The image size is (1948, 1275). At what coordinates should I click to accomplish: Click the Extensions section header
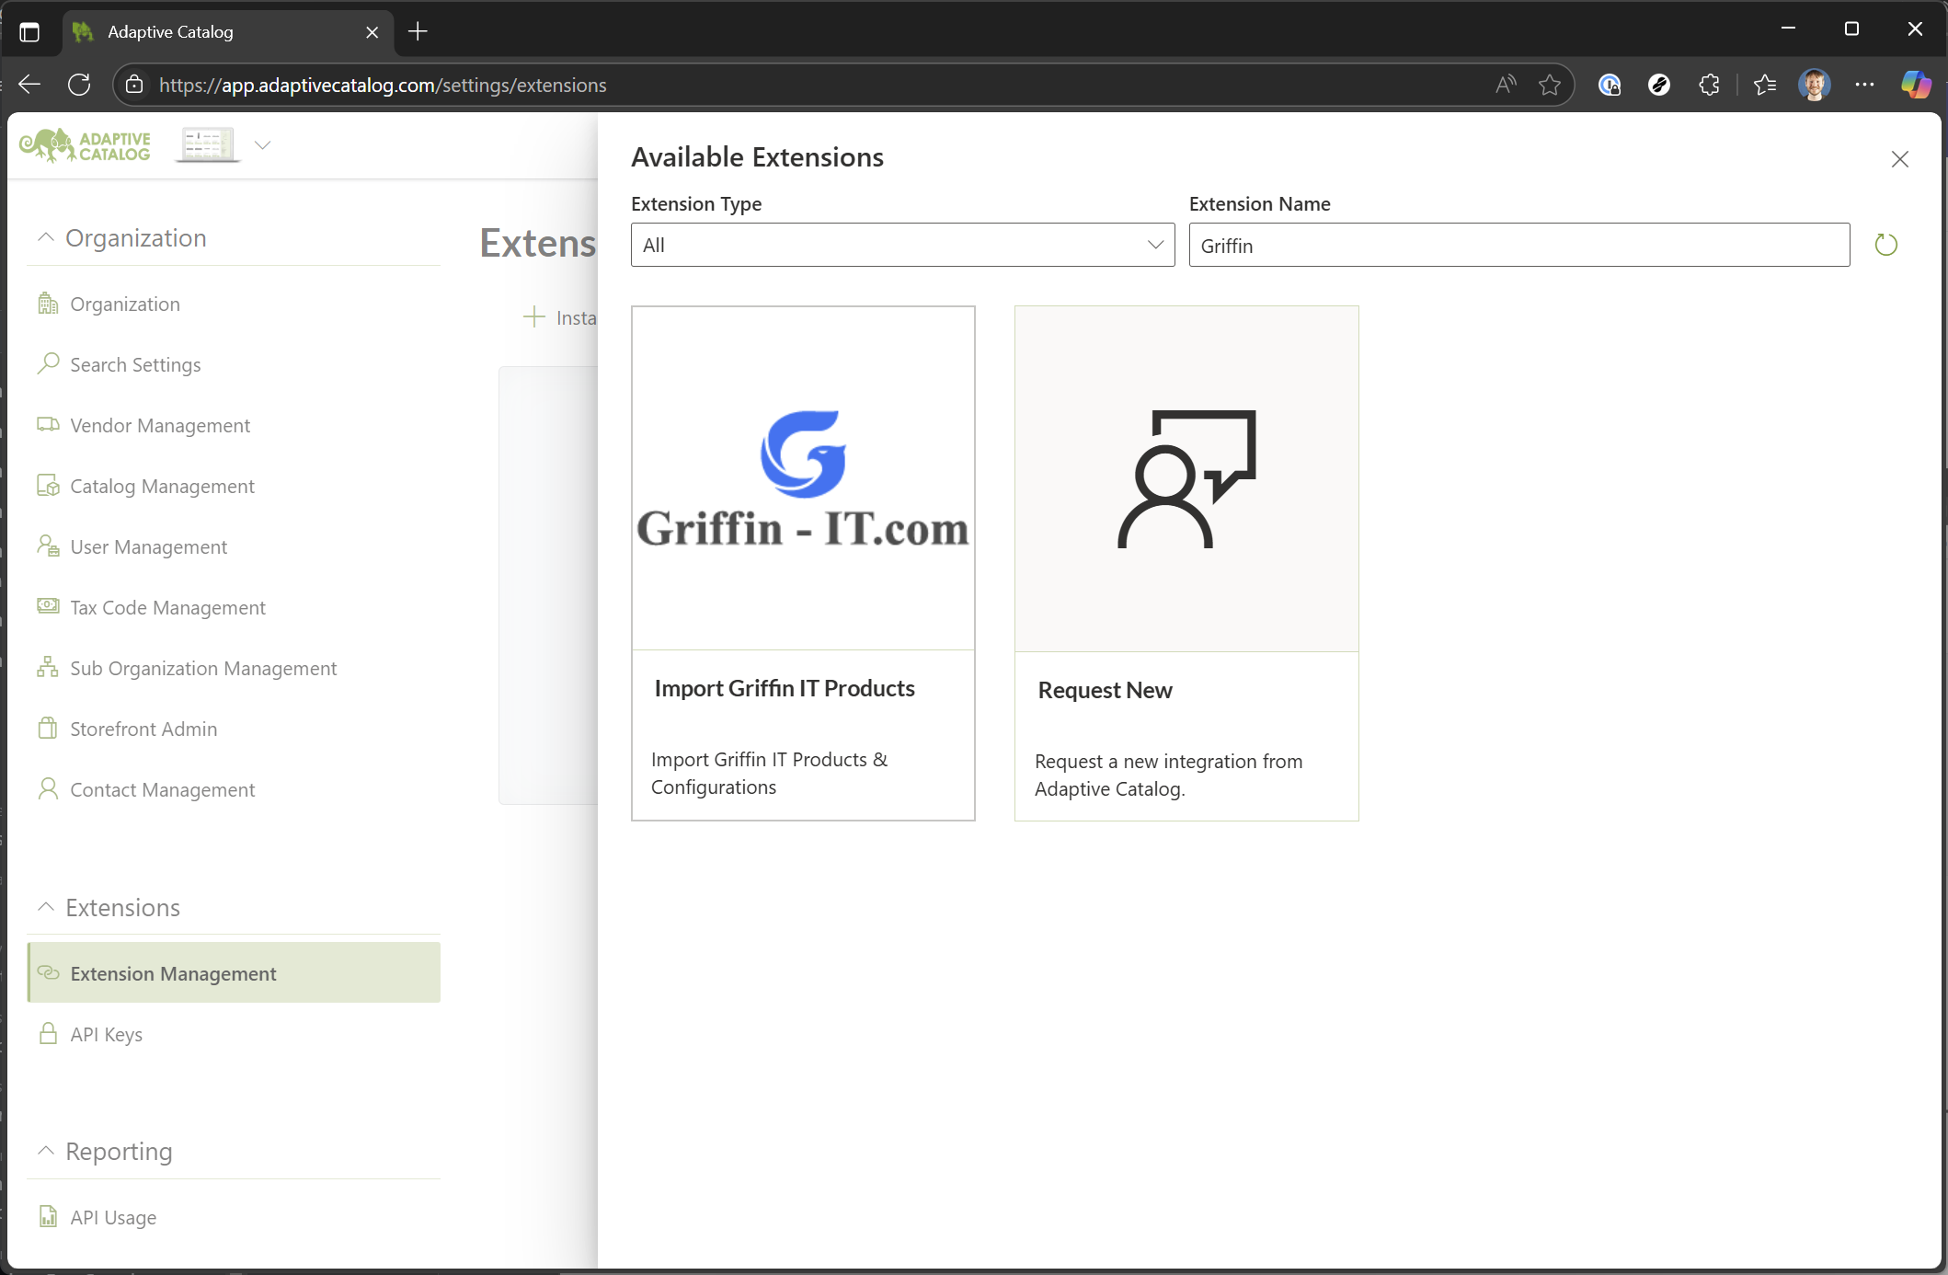tap(122, 908)
